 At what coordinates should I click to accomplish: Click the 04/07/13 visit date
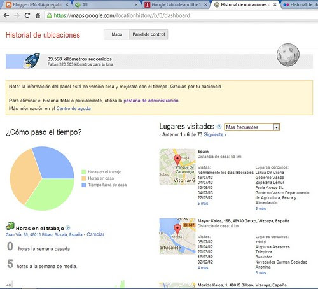(205, 182)
